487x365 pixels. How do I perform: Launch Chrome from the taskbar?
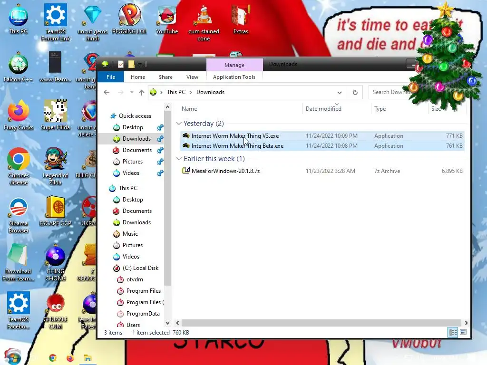pyautogui.click(x=52, y=358)
